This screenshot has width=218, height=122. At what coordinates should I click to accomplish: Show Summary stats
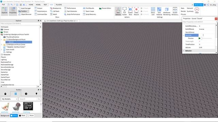[190, 11]
